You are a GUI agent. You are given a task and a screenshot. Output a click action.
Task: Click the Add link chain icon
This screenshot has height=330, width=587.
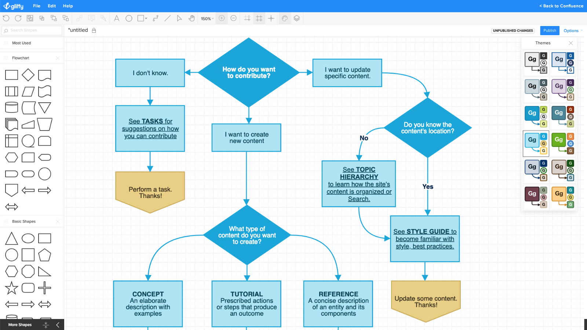79,18
